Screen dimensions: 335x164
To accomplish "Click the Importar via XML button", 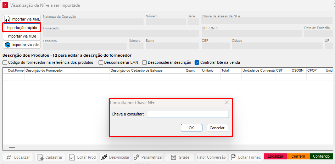I will [22, 19].
